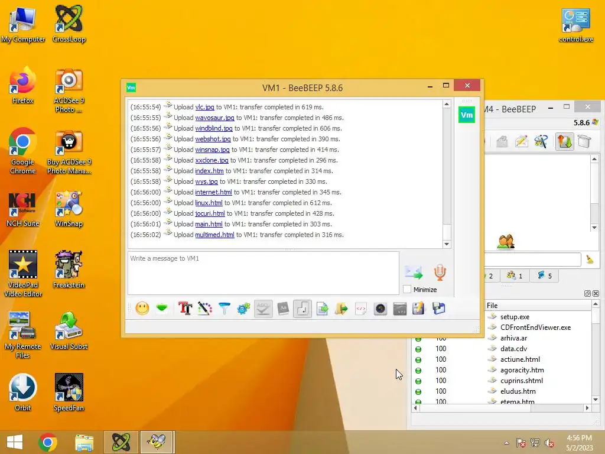The height and width of the screenshot is (454, 605).
Task: Click the blue double-floppy save icon
Action: tap(439, 309)
